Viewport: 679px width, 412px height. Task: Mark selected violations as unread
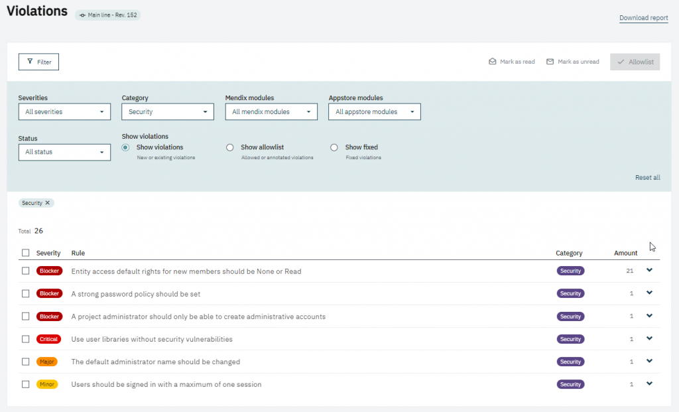coord(573,62)
